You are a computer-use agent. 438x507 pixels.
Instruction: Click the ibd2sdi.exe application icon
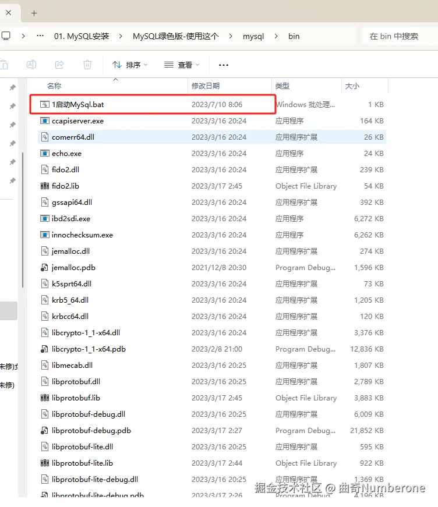(45, 219)
